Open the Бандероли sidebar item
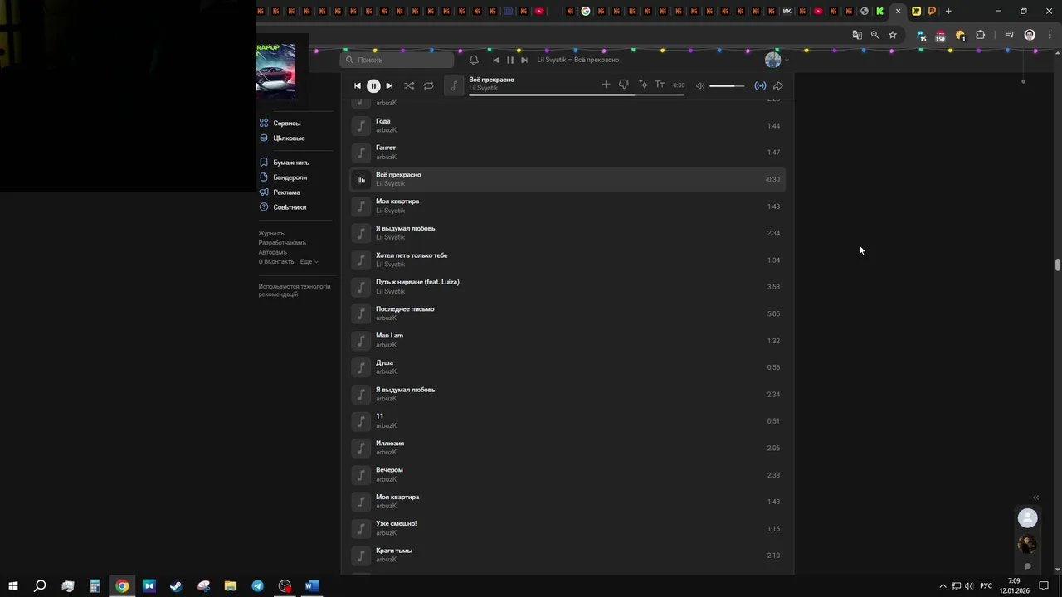This screenshot has width=1062, height=597. point(283,177)
